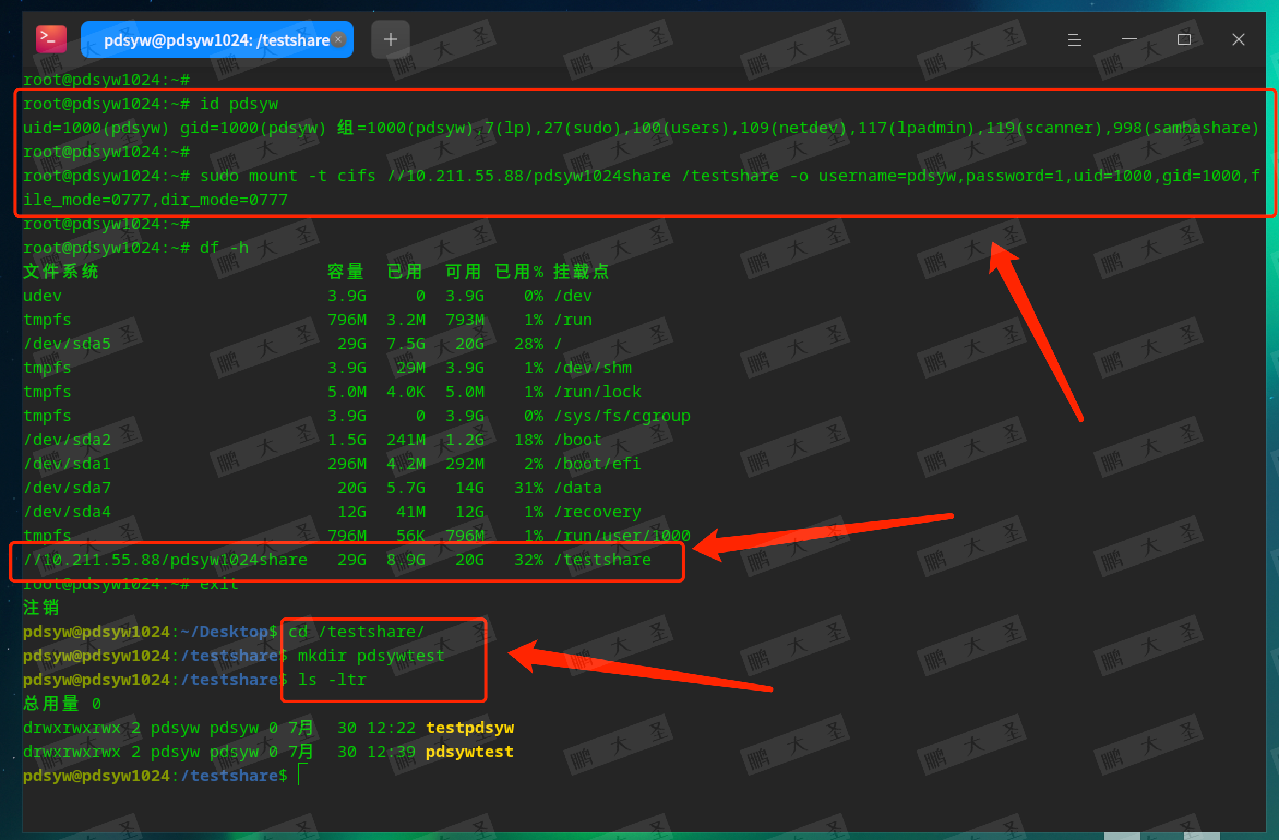
Task: Click the 'cd /testshare/' command text
Action: pyautogui.click(x=356, y=632)
